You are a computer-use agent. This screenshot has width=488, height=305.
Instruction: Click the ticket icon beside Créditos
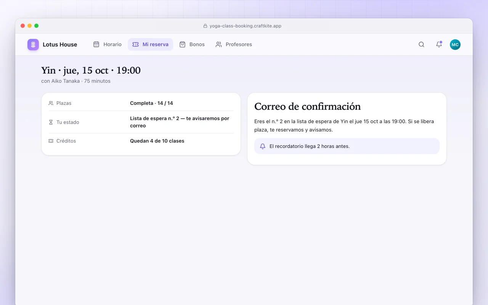tap(51, 141)
